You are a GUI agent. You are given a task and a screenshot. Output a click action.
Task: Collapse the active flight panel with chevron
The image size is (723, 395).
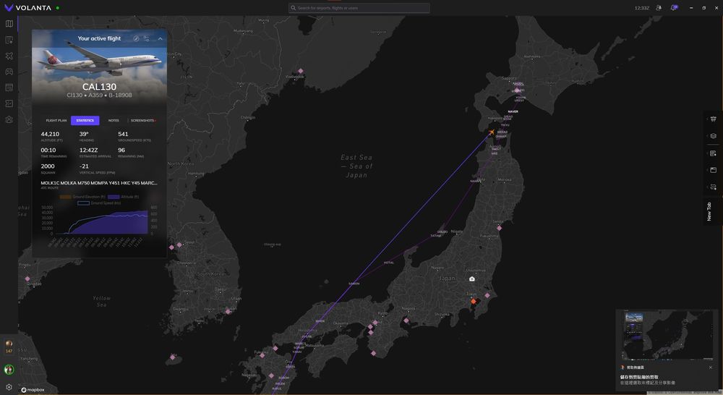[160, 38]
